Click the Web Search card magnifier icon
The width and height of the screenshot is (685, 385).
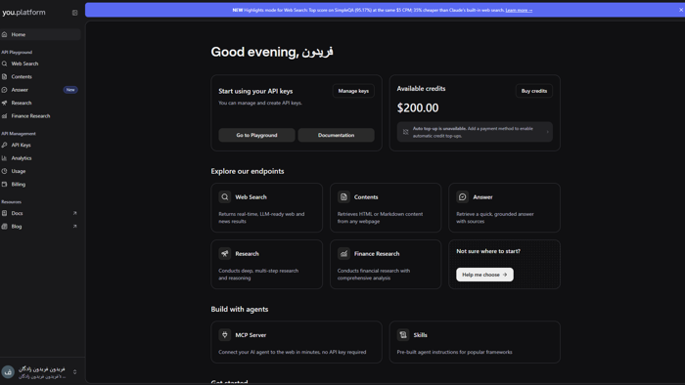pos(224,197)
